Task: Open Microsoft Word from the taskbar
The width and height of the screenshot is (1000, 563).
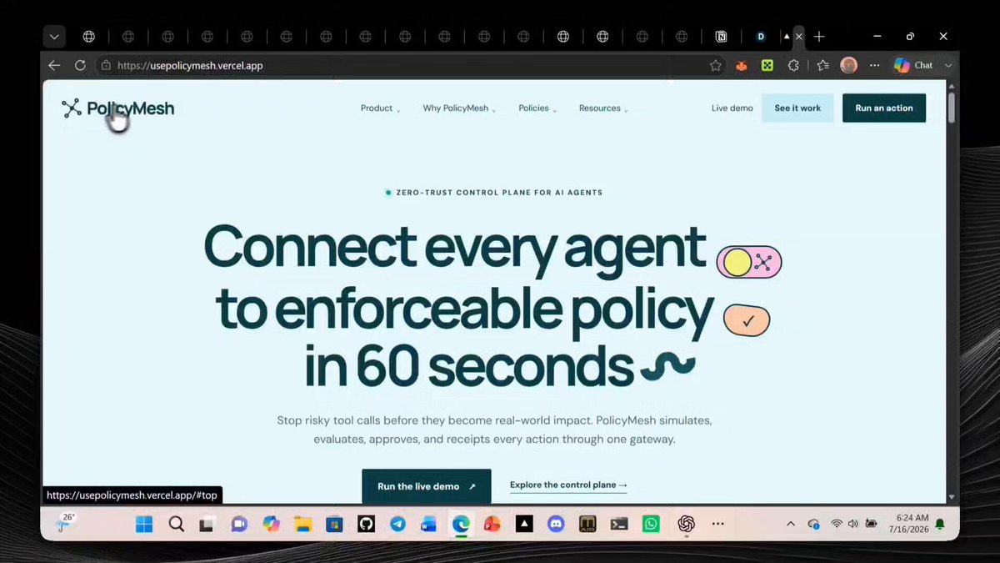Action: (x=429, y=524)
